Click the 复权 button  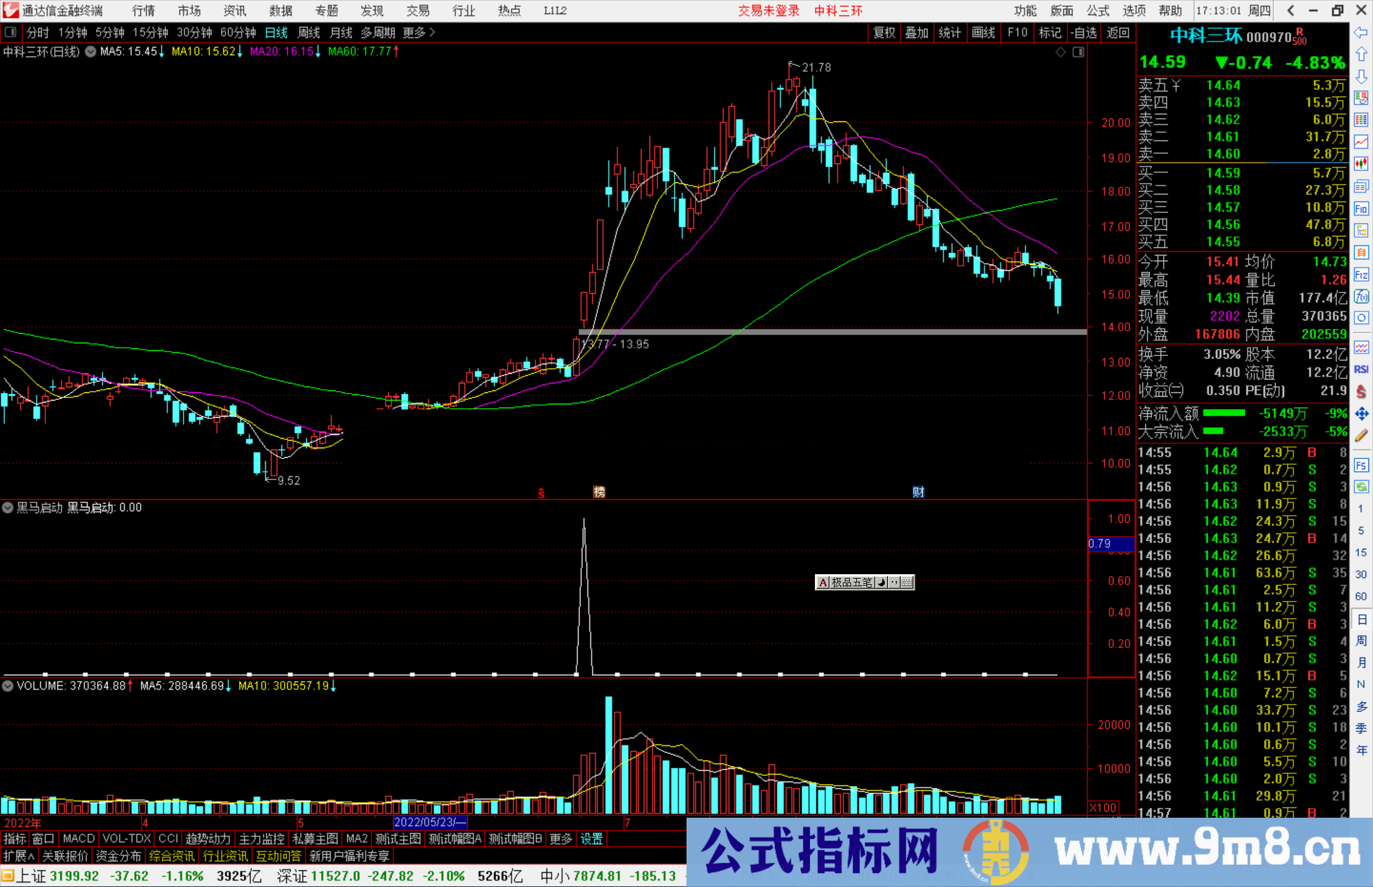click(x=884, y=32)
